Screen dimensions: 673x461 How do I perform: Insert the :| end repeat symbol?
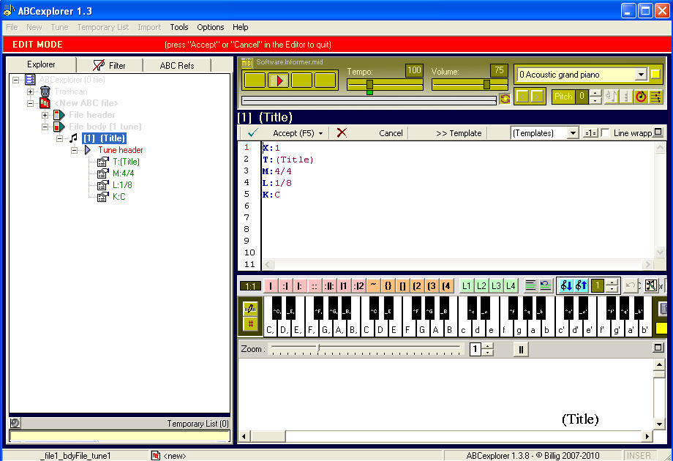click(285, 286)
